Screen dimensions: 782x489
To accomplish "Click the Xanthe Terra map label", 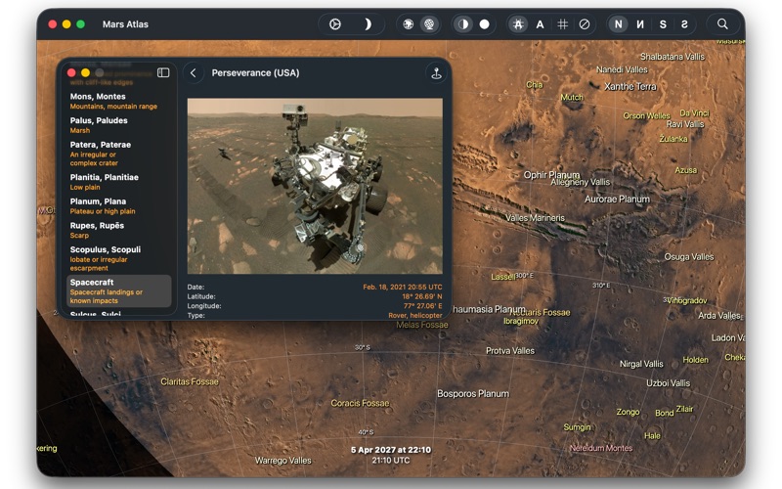I will tap(630, 86).
